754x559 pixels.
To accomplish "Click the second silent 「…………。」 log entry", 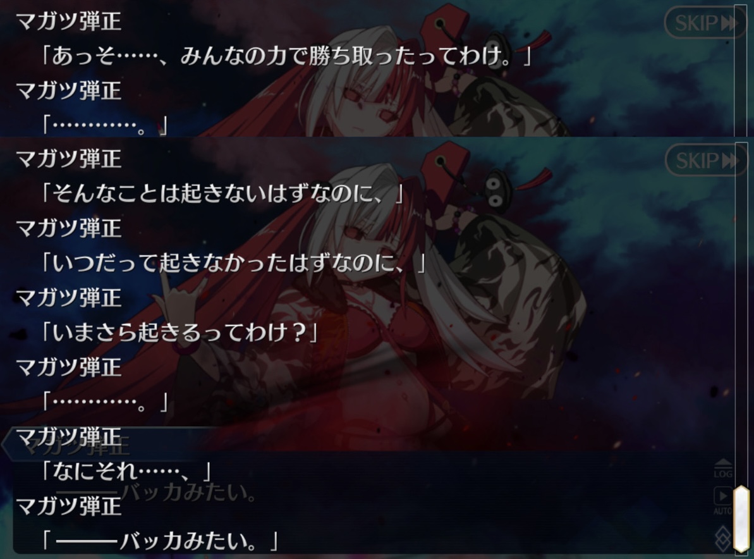I will point(105,402).
